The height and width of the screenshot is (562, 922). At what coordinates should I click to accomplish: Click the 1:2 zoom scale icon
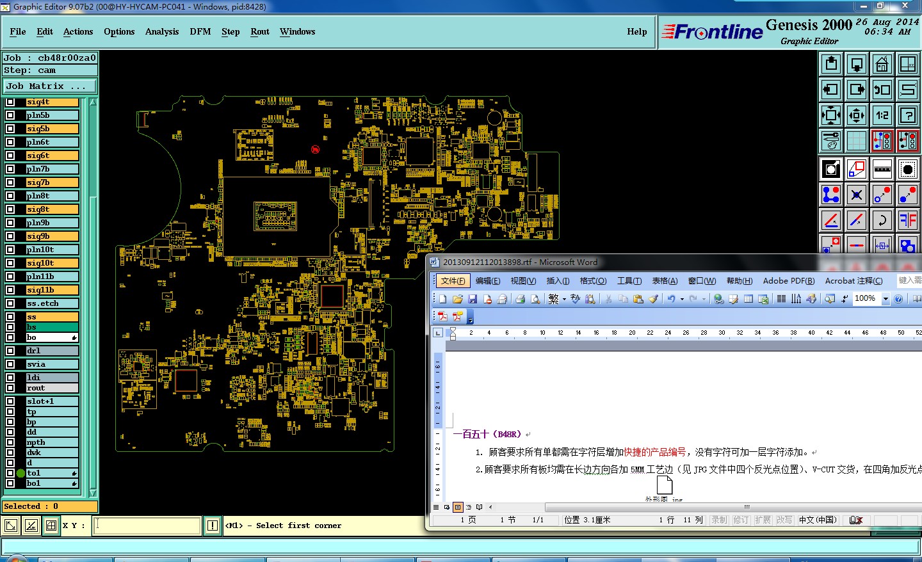coord(882,115)
